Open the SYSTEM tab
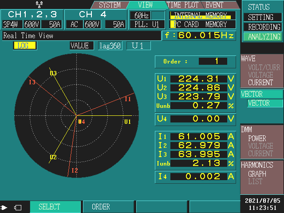284x213 pixels. 110,5
